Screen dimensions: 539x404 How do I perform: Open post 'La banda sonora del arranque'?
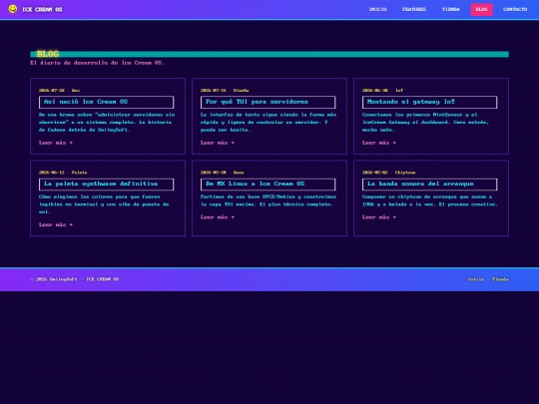(429, 185)
